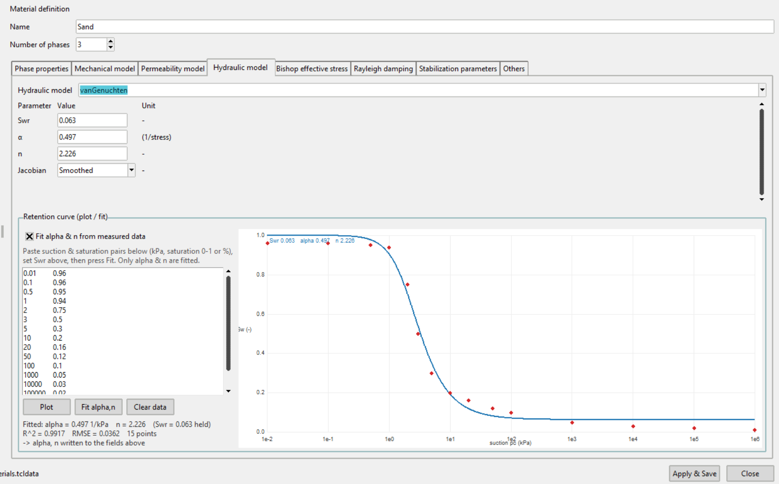Screen dimensions: 779x484
Task: Open the Rayleigh damping tab
Action: click(x=383, y=69)
